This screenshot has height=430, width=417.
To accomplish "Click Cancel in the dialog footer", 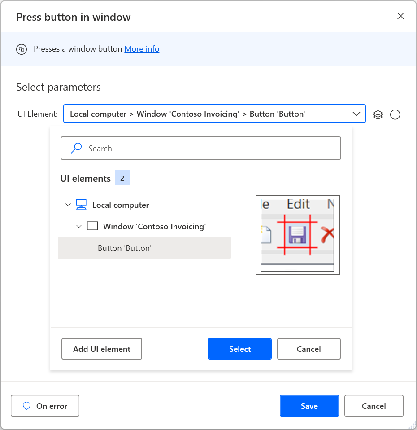I will [374, 406].
